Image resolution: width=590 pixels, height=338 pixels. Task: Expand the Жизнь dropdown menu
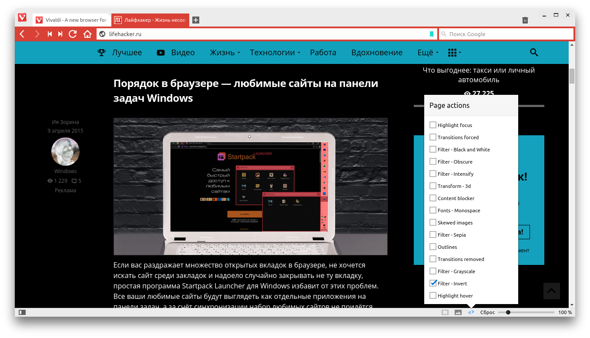[225, 53]
